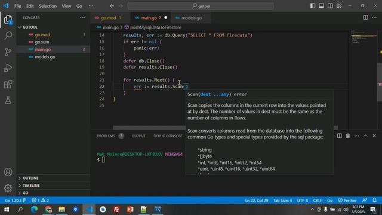Image resolution: width=382 pixels, height=215 pixels.
Task: Open Windows Start button
Action: (7, 210)
